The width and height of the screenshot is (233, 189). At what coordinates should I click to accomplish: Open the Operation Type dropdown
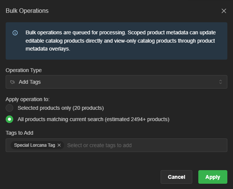tap(116, 82)
